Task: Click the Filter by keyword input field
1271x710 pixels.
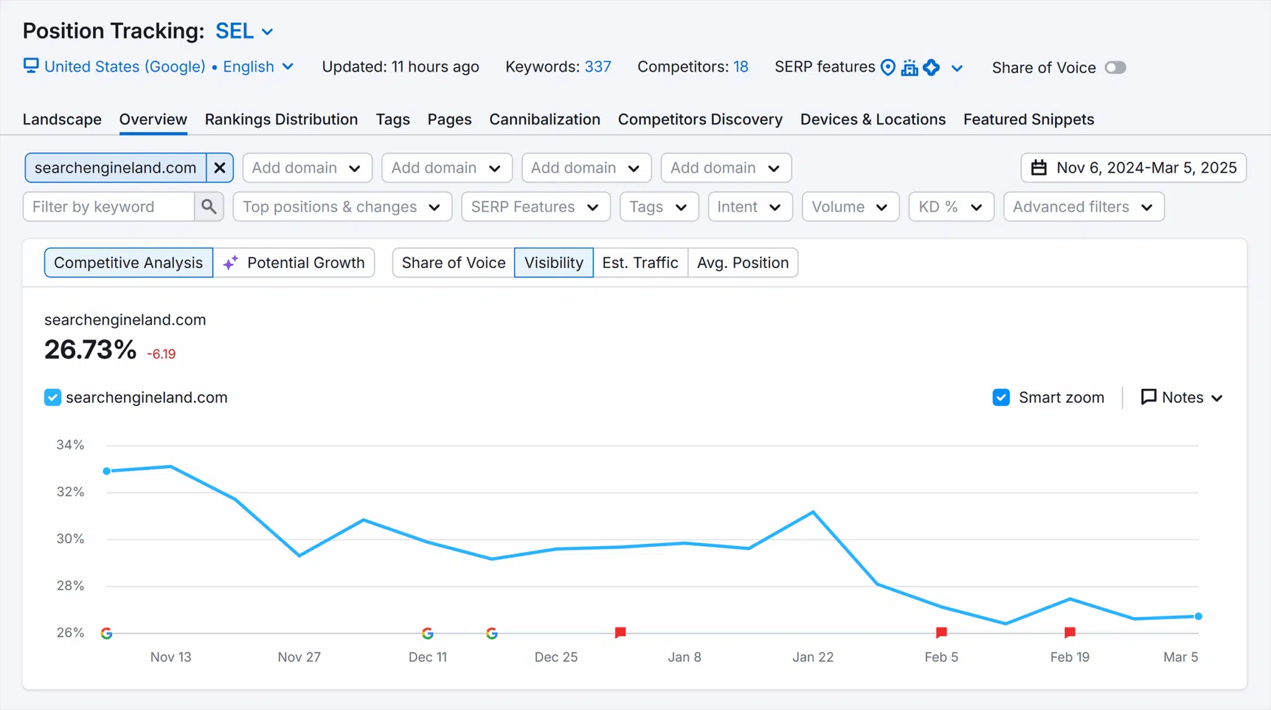Action: click(109, 207)
